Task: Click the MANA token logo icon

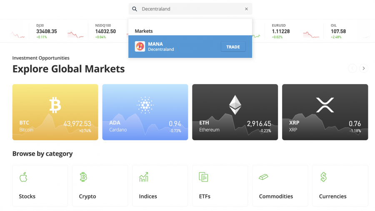Action: click(140, 46)
